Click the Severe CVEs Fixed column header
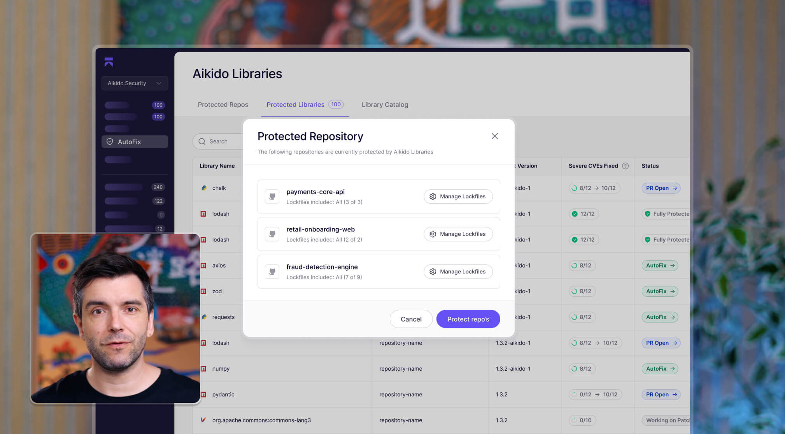This screenshot has width=785, height=434. click(x=593, y=166)
